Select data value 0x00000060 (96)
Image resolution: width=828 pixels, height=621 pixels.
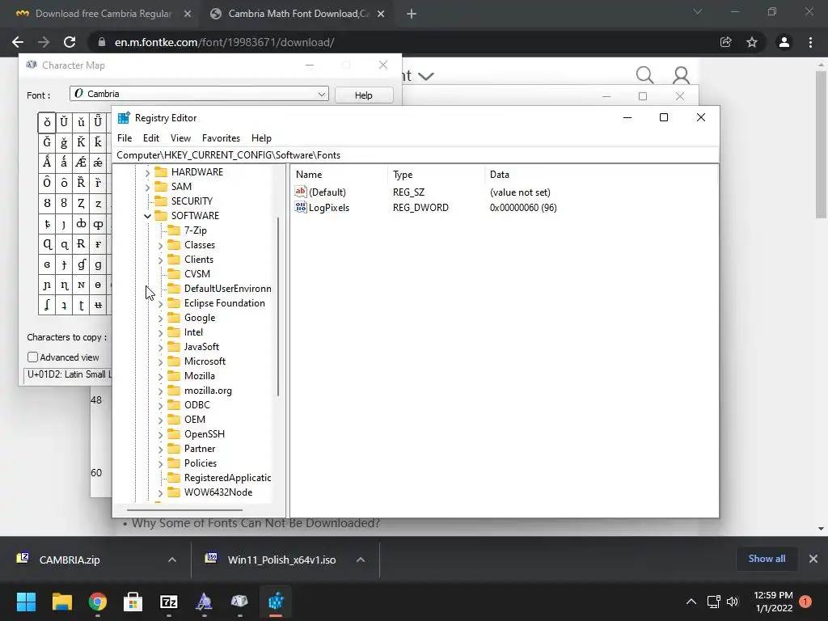point(523,208)
